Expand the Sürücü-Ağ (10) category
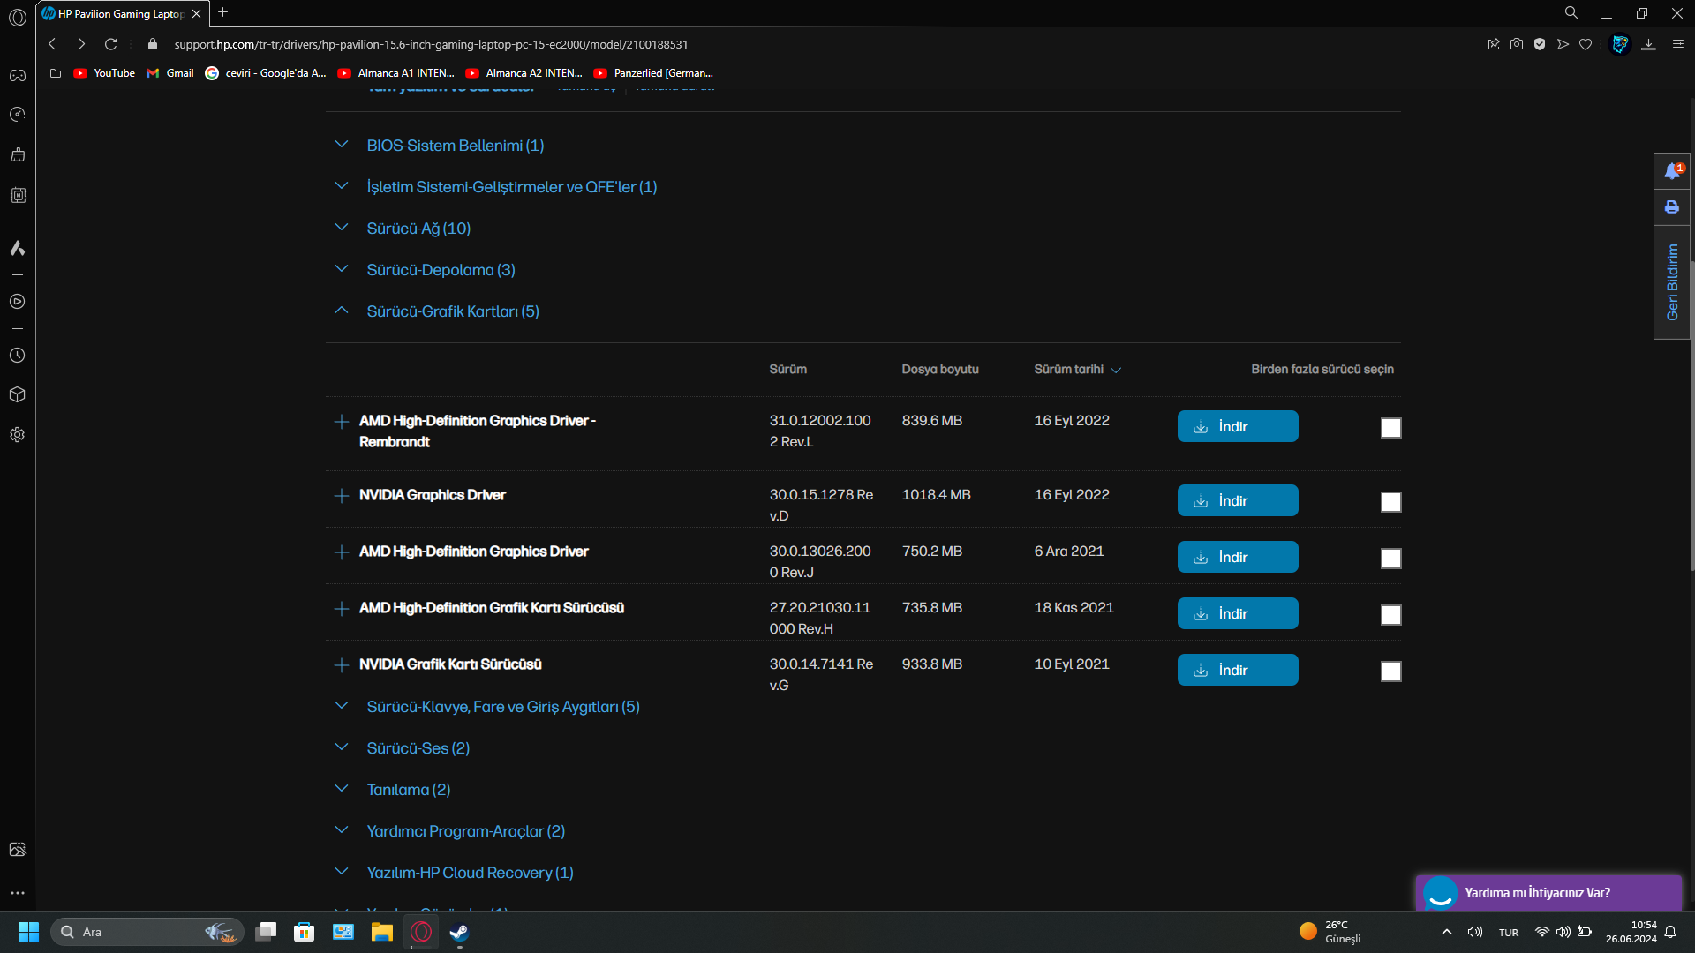 pyautogui.click(x=418, y=229)
